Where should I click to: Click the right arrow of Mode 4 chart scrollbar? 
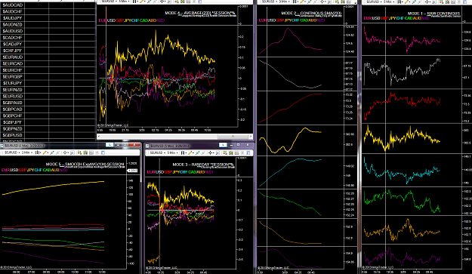pyautogui.click(x=251, y=137)
